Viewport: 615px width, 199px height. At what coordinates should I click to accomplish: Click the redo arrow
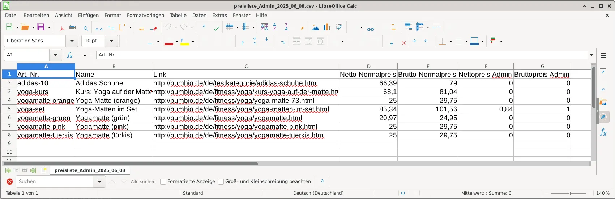tap(184, 27)
